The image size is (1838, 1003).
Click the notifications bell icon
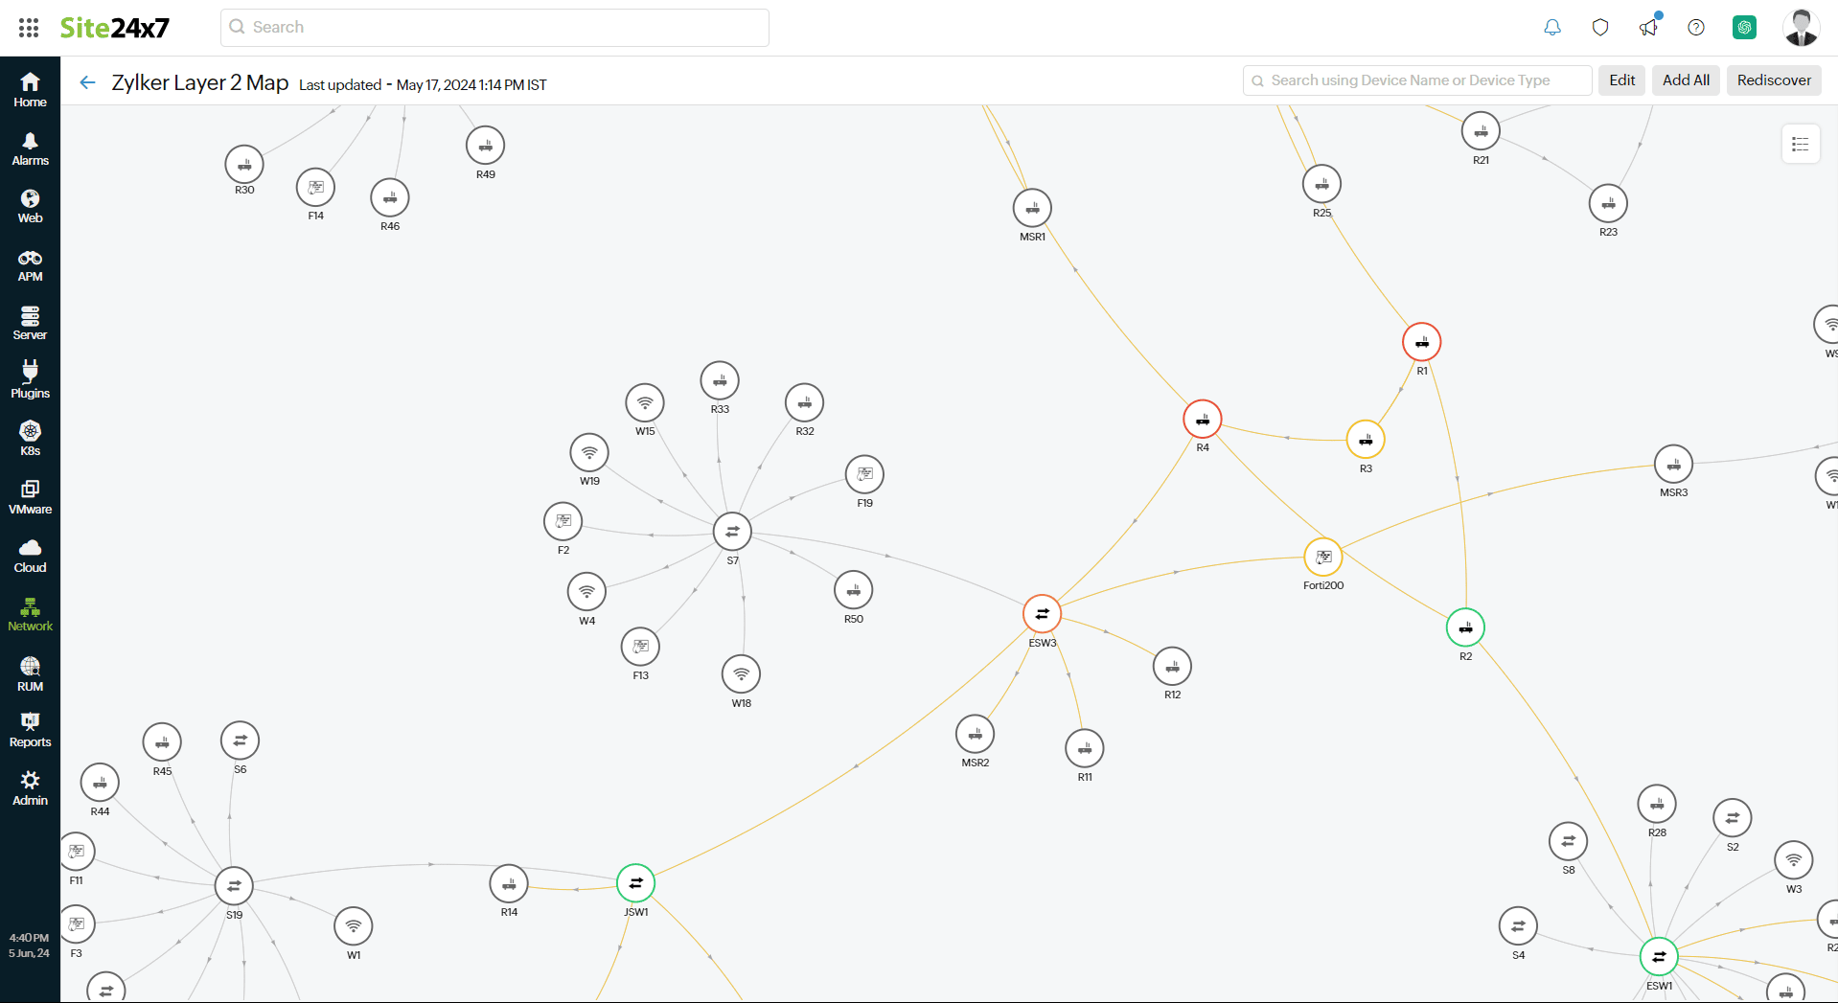(1551, 27)
